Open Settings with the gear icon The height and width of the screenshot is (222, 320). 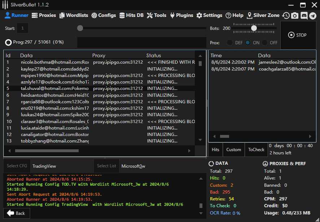click(x=209, y=15)
